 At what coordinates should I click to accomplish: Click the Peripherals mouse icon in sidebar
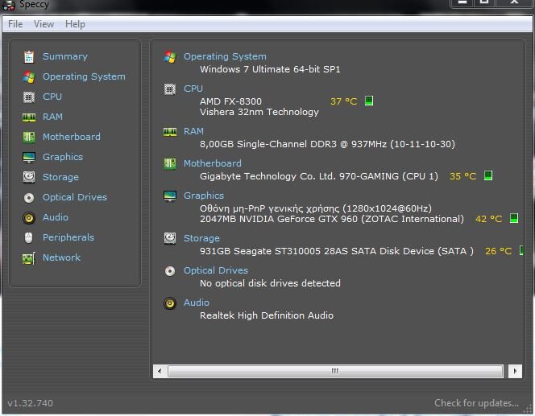29,238
